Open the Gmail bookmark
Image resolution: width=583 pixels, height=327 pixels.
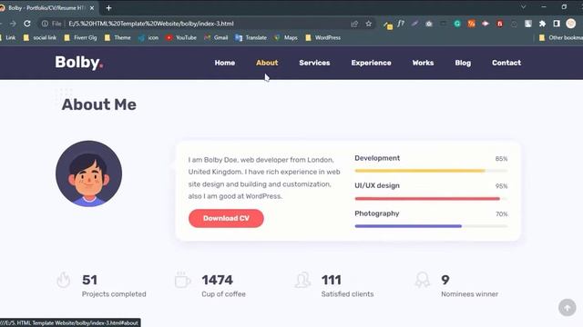point(216,37)
